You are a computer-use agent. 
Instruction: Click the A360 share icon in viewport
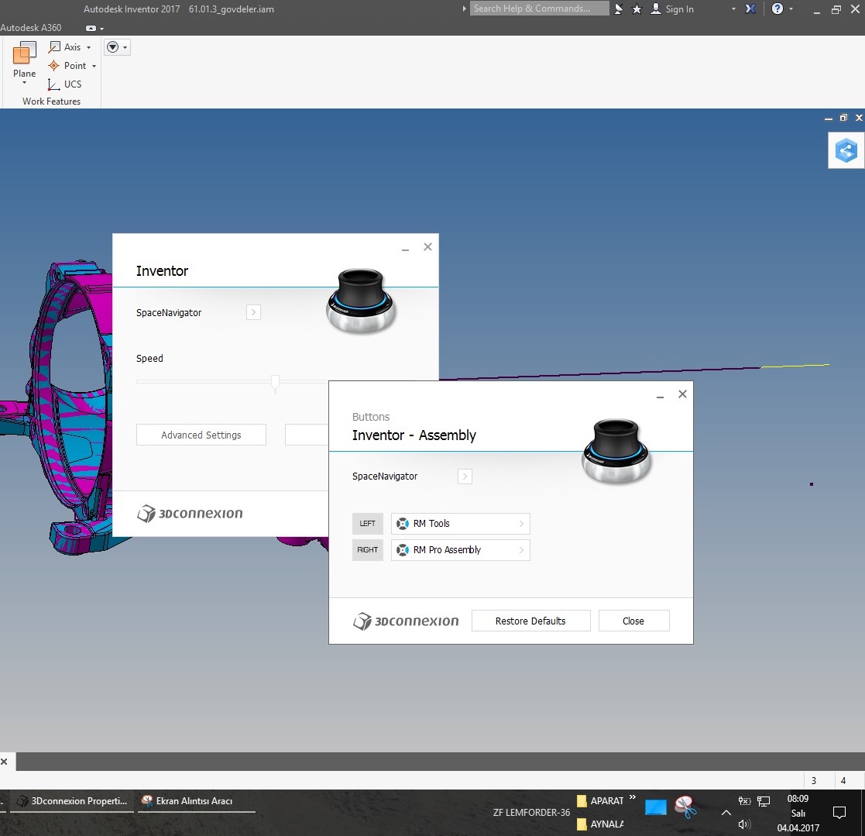pos(846,150)
